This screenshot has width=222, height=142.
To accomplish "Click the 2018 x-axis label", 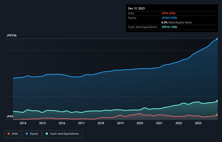I will (x=101, y=123).
